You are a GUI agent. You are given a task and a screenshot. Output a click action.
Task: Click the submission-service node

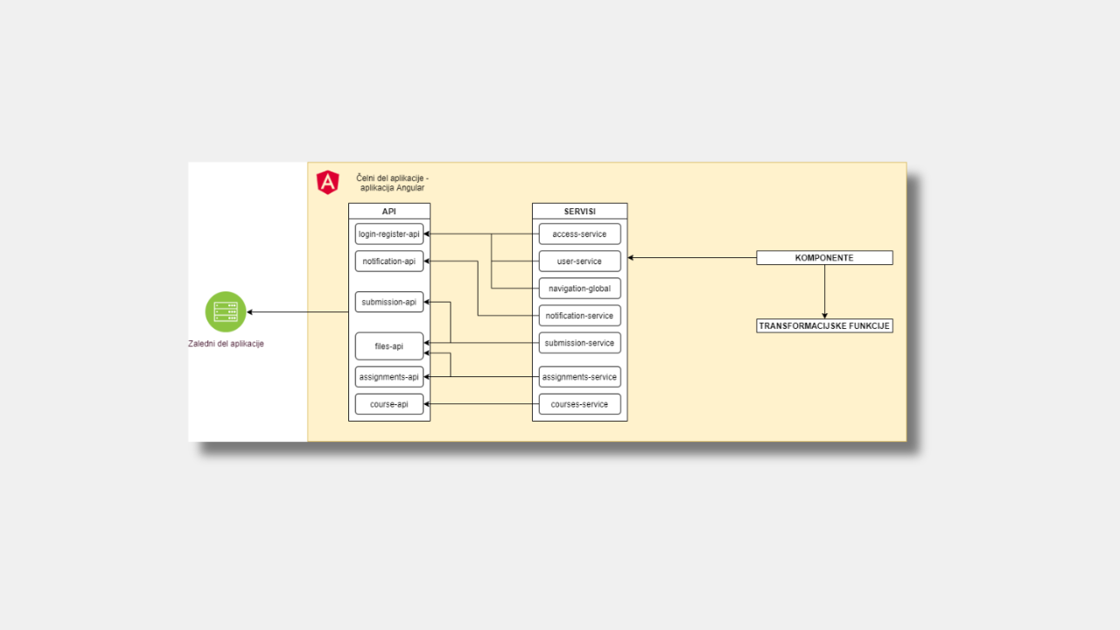pos(579,343)
